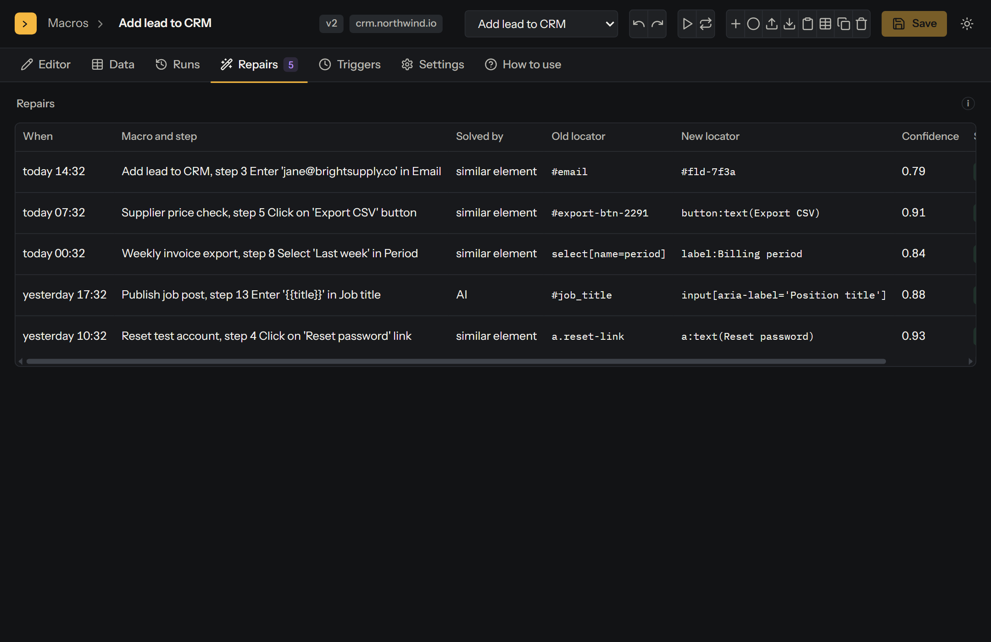Select the Repairs tab

click(259, 64)
